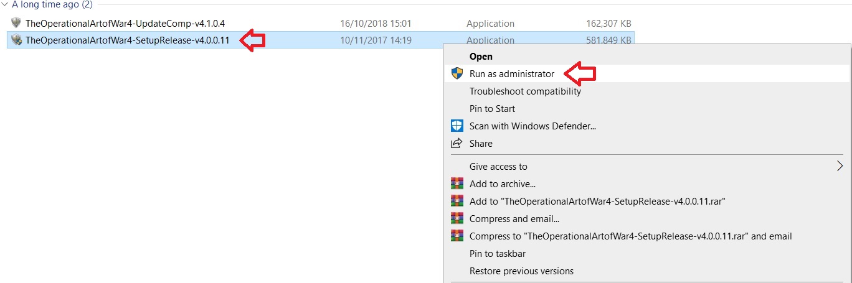Image resolution: width=852 pixels, height=283 pixels.
Task: Click the WinRAR icon beside Compress and email...
Action: (457, 218)
